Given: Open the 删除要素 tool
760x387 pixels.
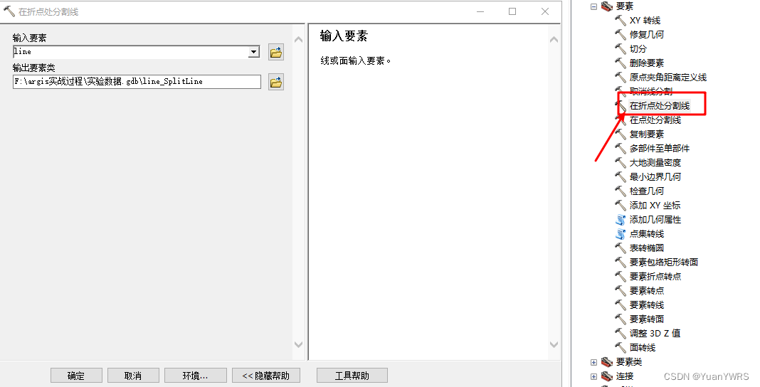Looking at the screenshot, I should tap(647, 63).
